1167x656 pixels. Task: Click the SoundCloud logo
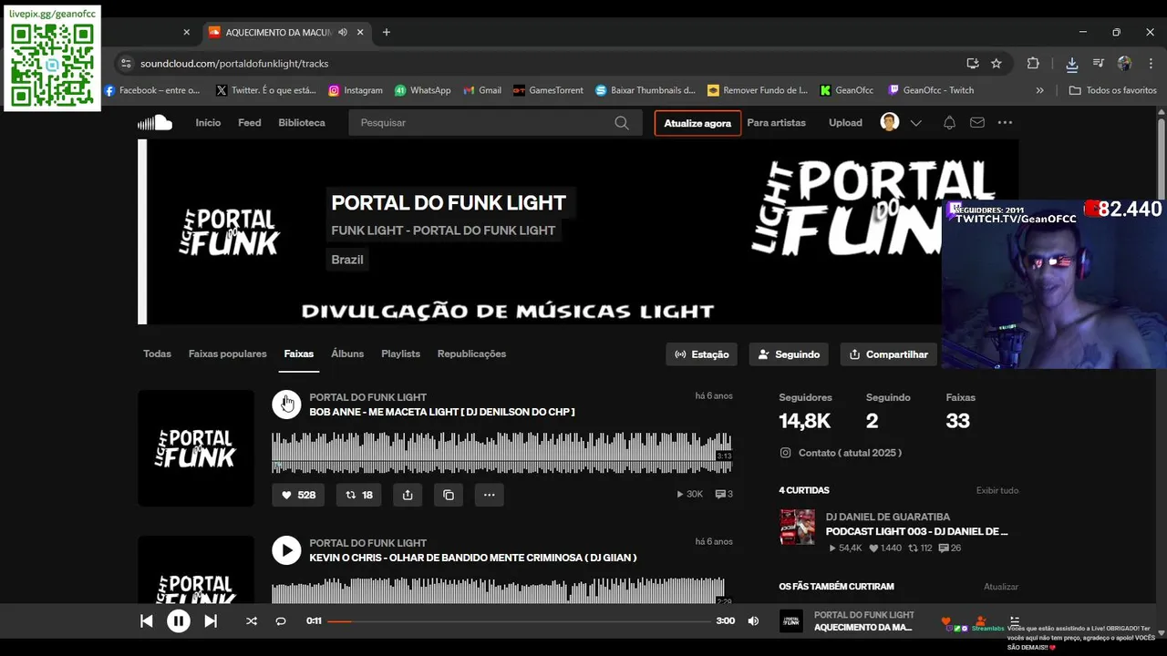point(155,123)
